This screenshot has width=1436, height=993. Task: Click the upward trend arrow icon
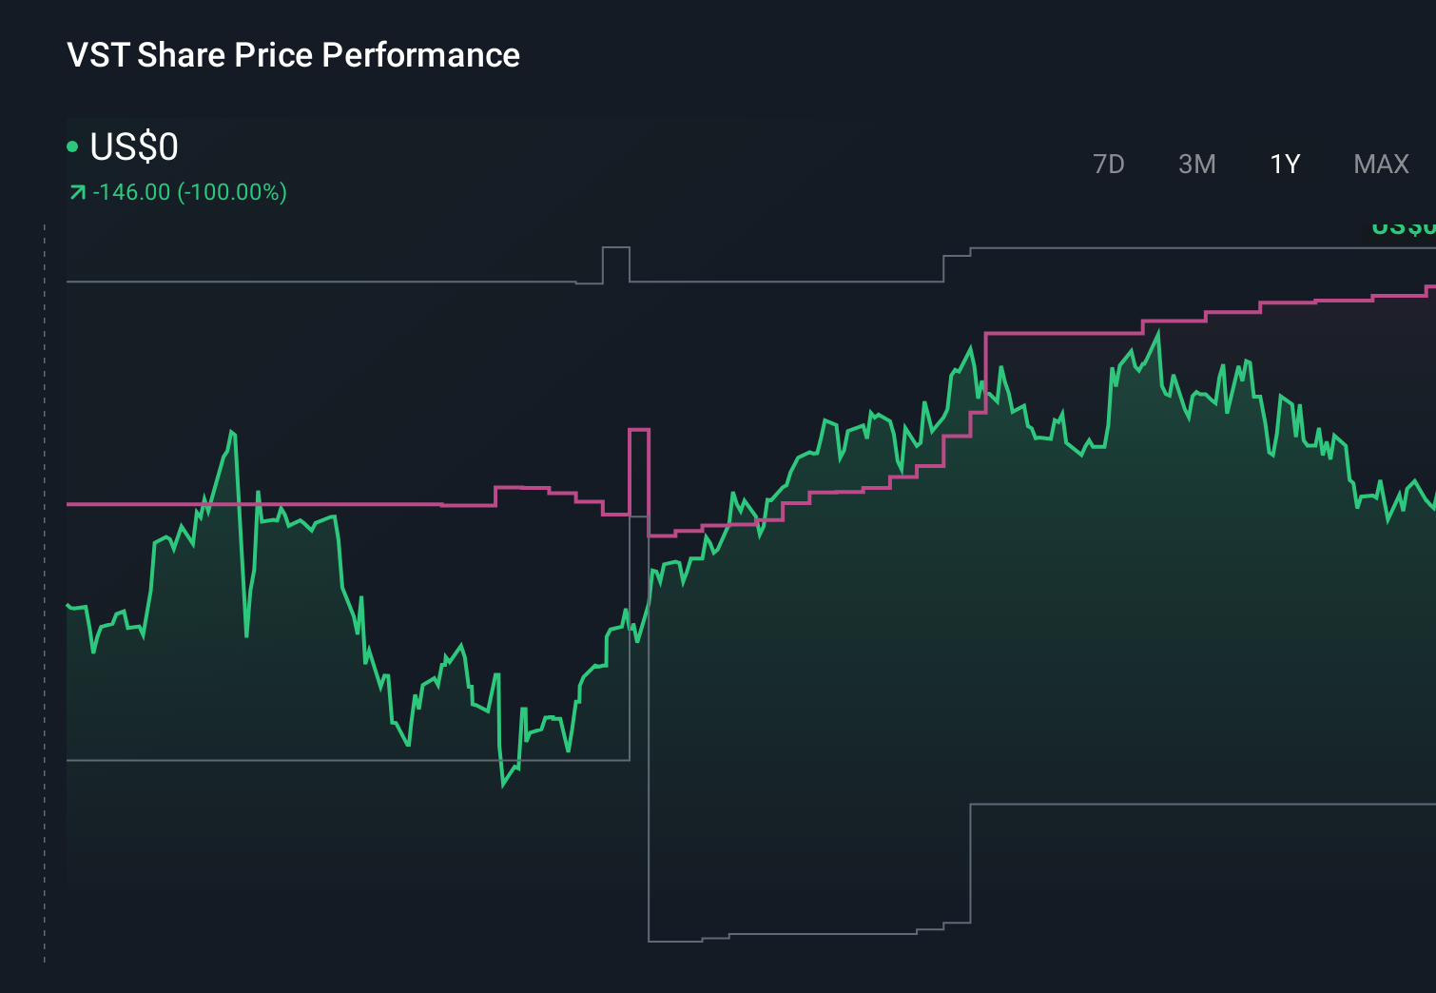click(76, 190)
